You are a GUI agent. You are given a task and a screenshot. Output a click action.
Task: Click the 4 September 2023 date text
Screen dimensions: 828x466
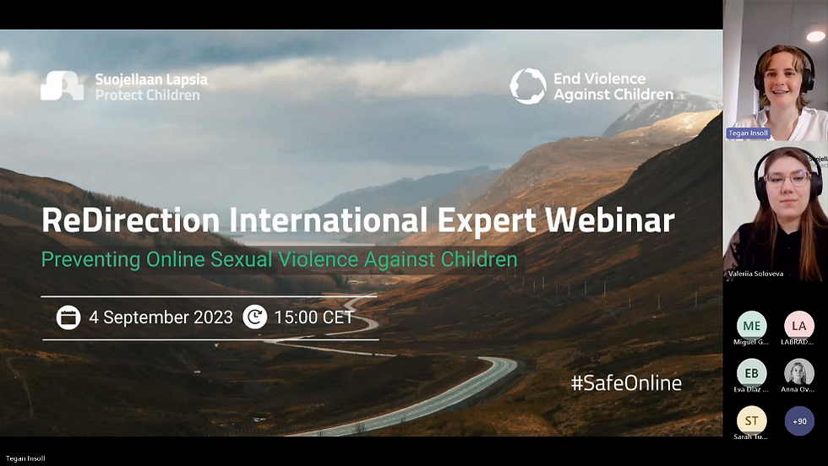pyautogui.click(x=161, y=317)
